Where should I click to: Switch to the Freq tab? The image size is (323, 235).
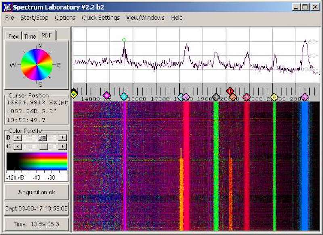[x=13, y=36]
